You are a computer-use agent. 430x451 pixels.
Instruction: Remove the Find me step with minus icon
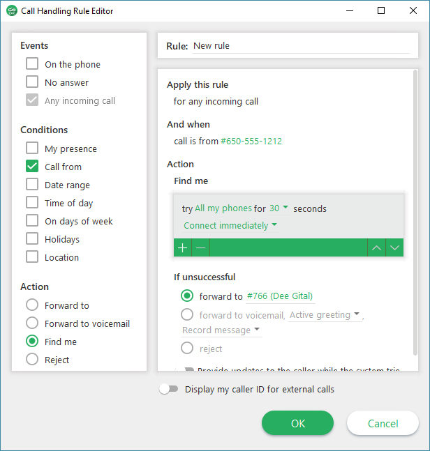[x=200, y=247]
